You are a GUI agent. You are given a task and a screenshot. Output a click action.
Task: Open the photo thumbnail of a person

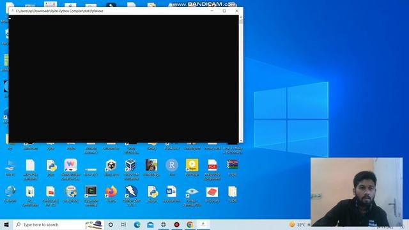[151, 165]
